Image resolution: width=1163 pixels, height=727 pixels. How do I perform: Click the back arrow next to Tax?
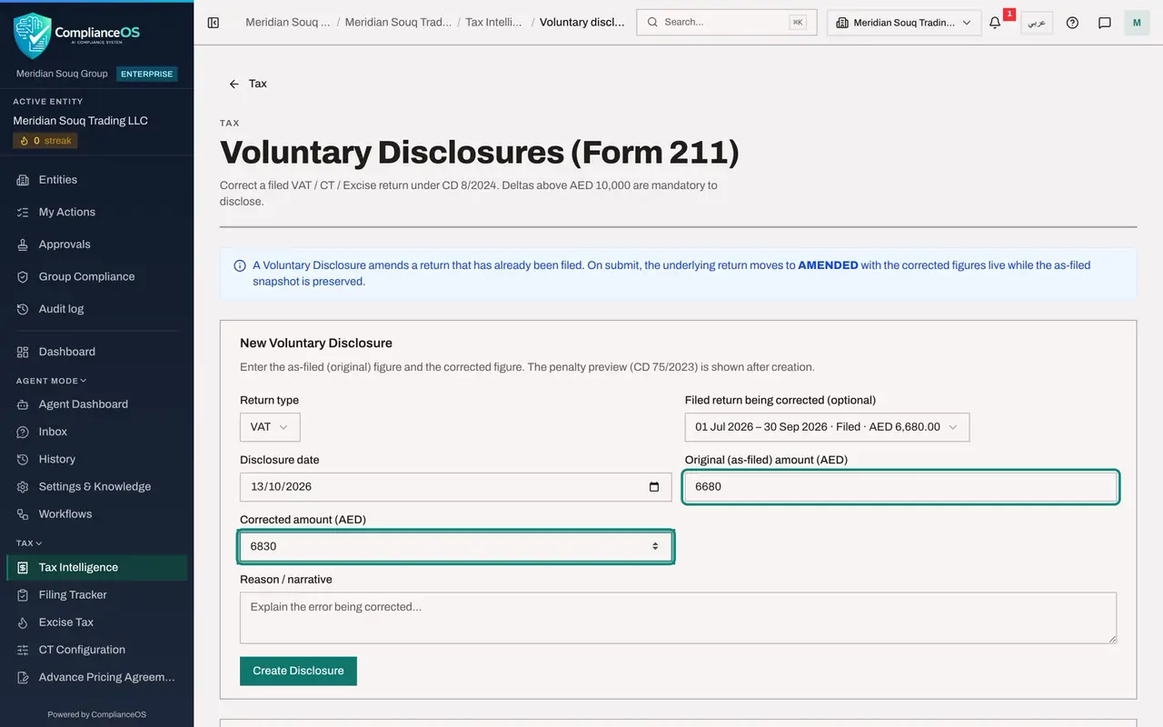point(234,84)
